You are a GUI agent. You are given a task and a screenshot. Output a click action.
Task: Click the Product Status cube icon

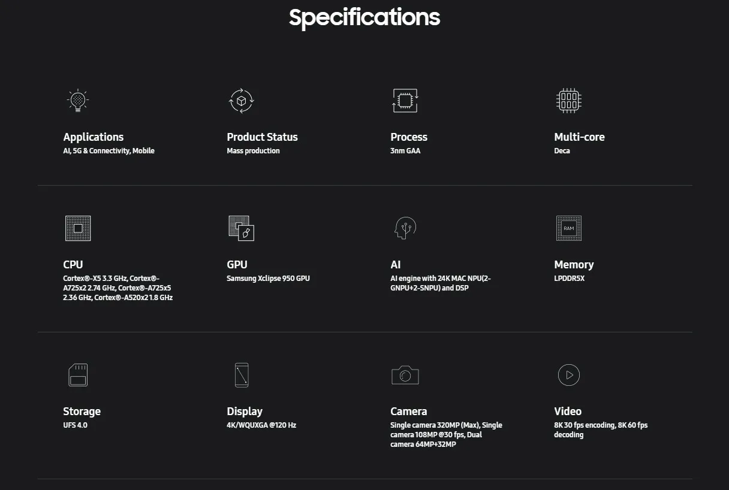pos(242,101)
